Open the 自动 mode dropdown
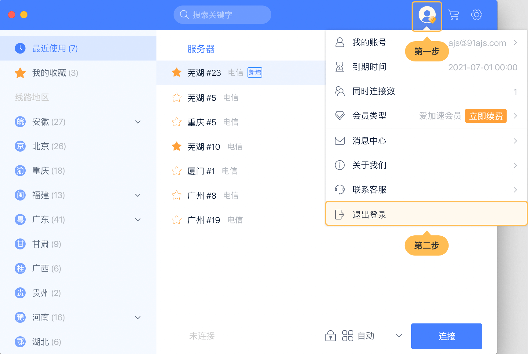Image resolution: width=528 pixels, height=354 pixels. [x=399, y=336]
